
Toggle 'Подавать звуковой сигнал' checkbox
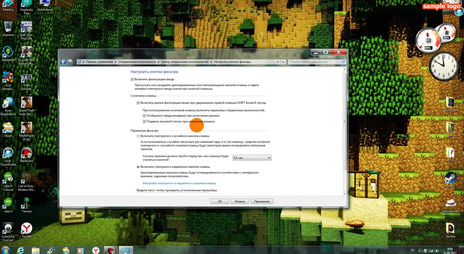[144, 122]
